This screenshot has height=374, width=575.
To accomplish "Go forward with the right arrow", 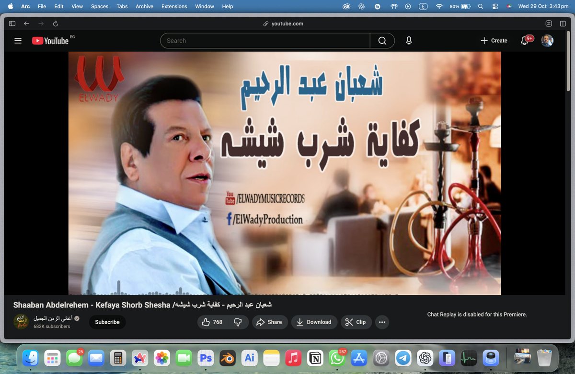I will pos(41,23).
